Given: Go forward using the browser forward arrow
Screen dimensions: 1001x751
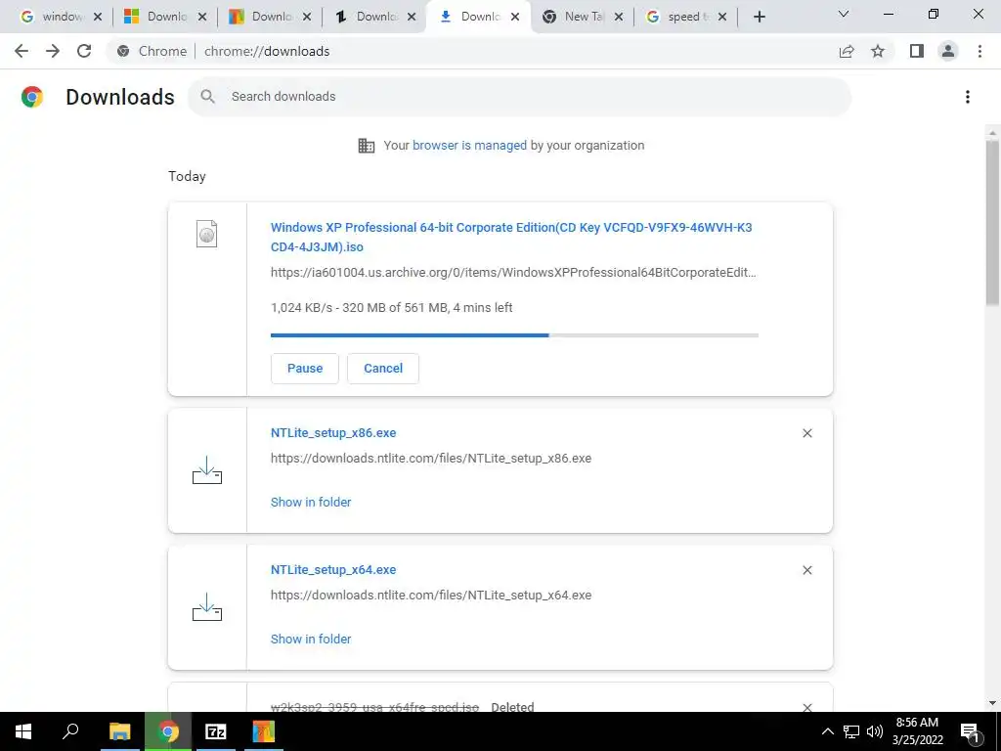Looking at the screenshot, I should [x=53, y=51].
